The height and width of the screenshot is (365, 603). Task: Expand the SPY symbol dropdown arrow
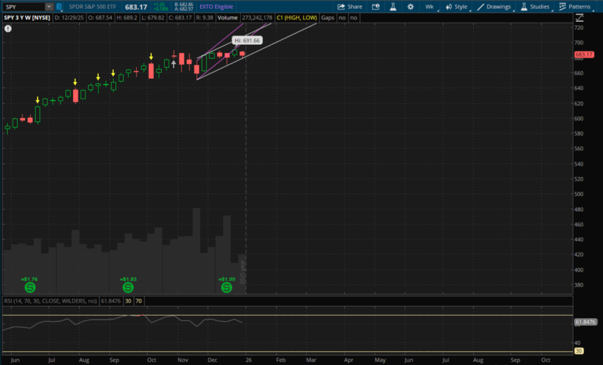point(49,6)
